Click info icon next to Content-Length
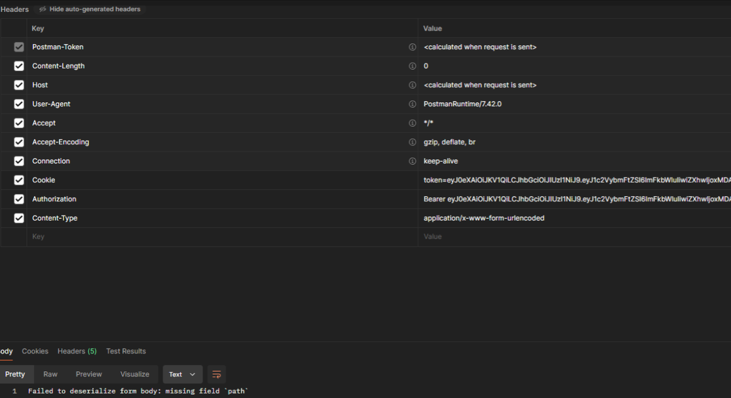The height and width of the screenshot is (398, 731). 412,66
